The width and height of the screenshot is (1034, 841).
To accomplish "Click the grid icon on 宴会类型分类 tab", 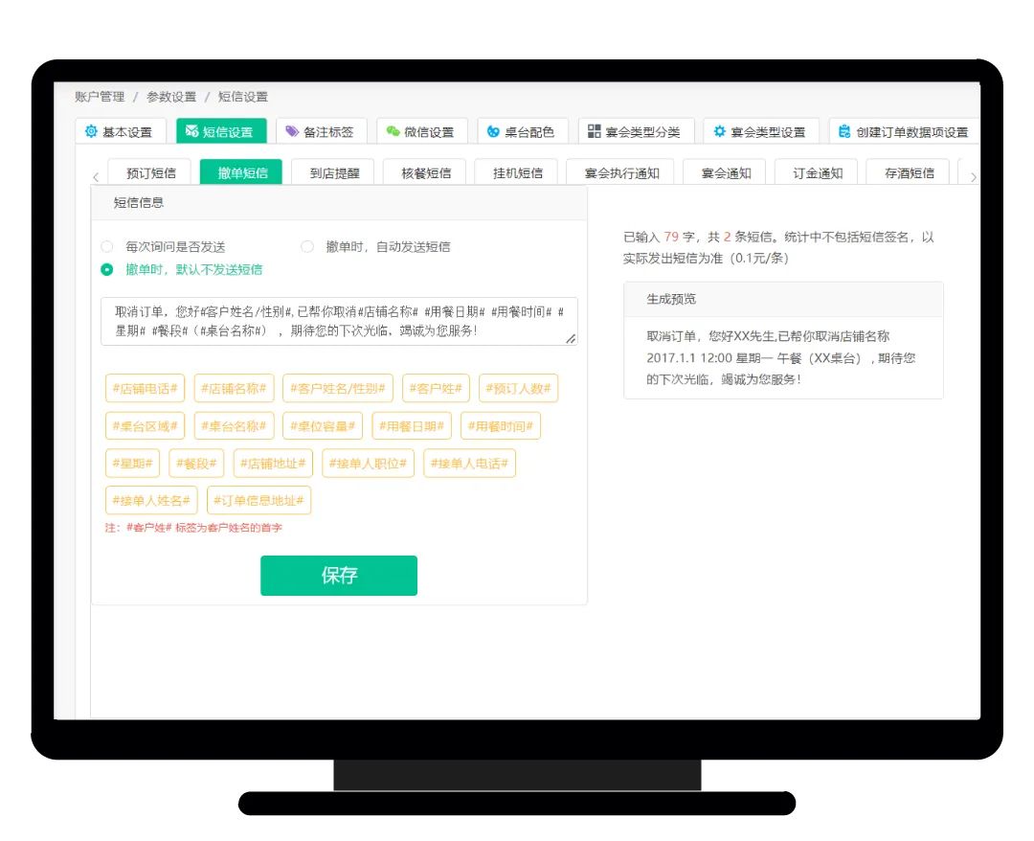I will [595, 131].
